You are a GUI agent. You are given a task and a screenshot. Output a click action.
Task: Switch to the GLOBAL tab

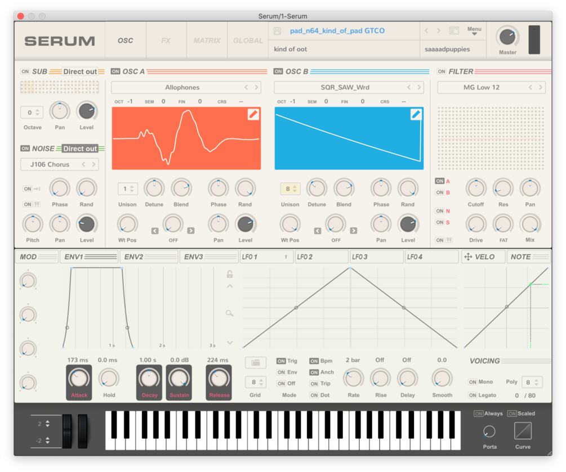[248, 41]
